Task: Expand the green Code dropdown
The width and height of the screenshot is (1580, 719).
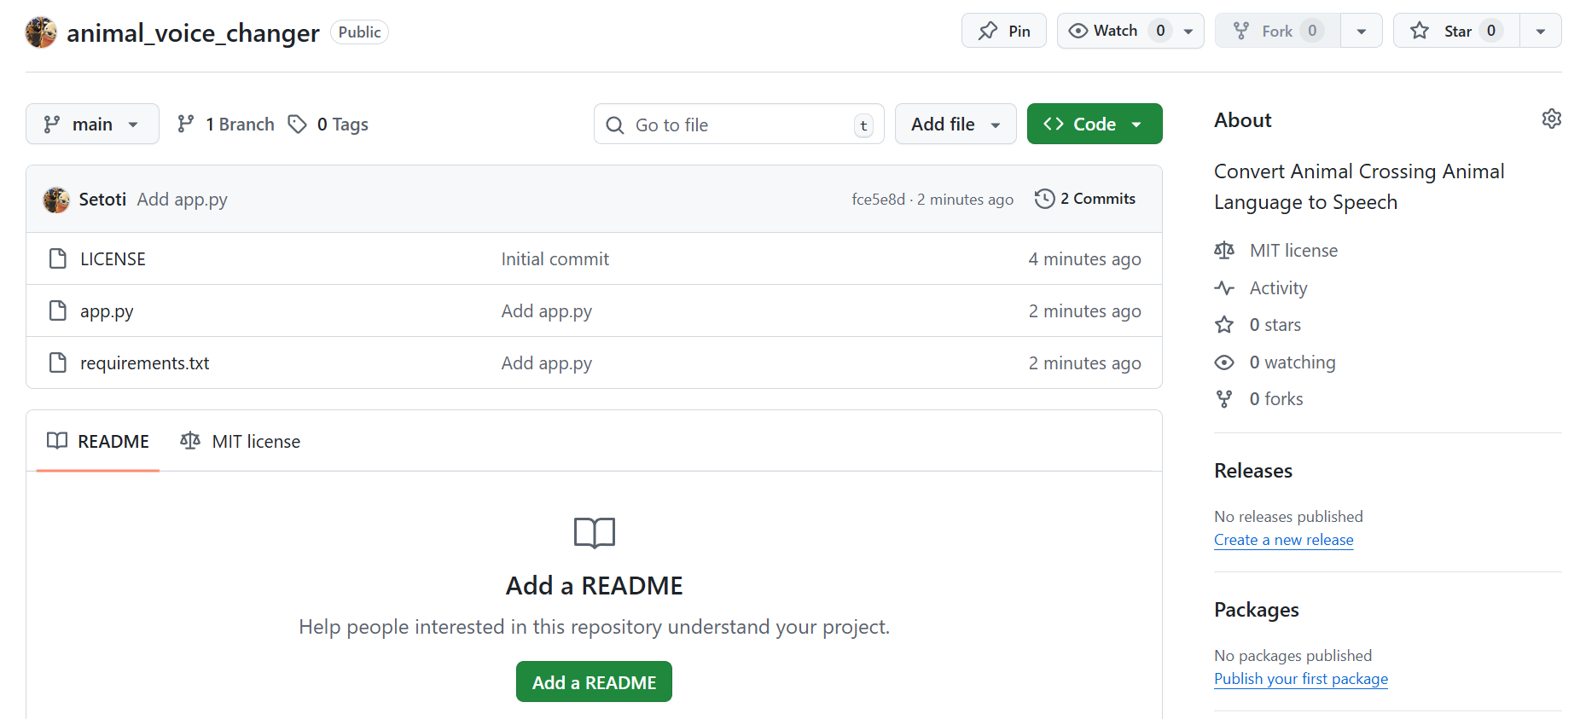Action: [1094, 125]
